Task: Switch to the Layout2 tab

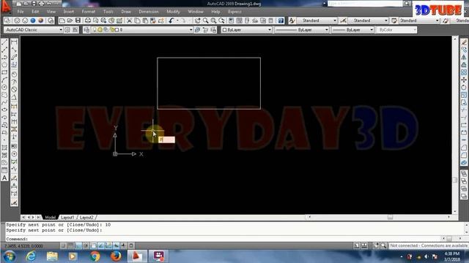Action: click(86, 218)
